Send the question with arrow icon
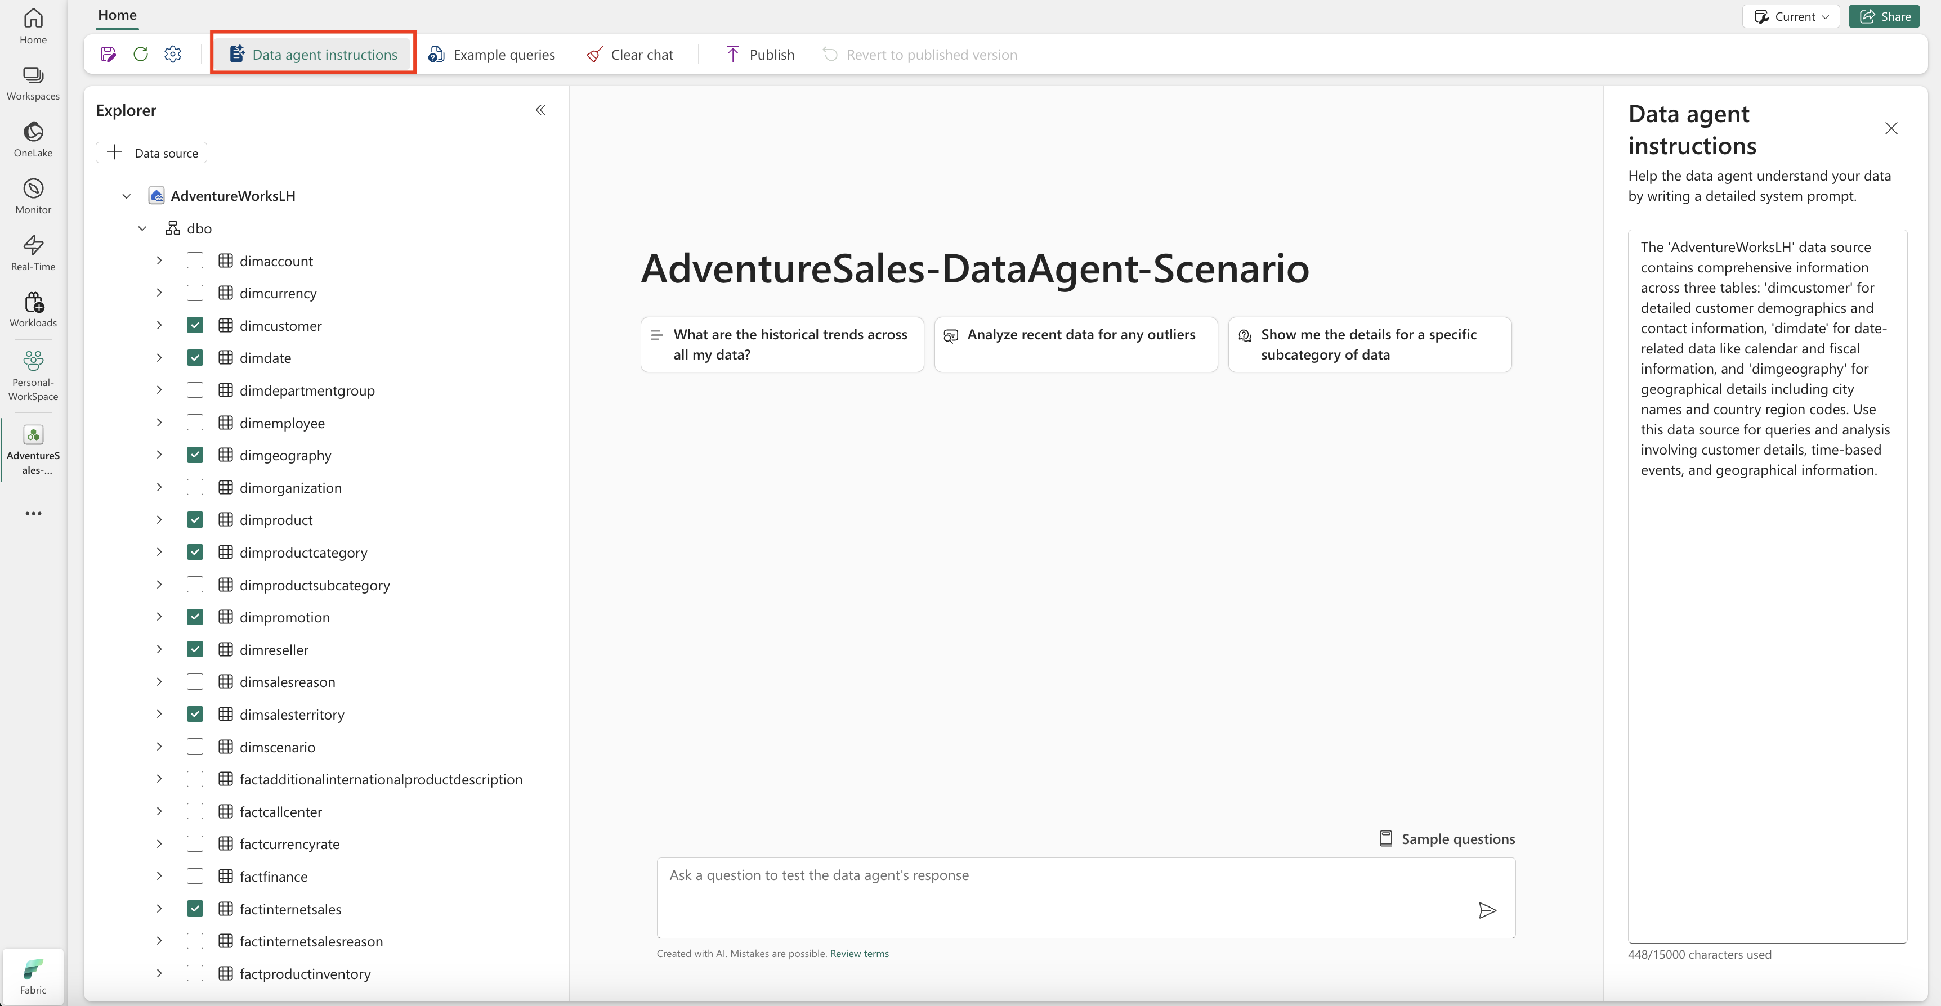Image resolution: width=1941 pixels, height=1006 pixels. (x=1487, y=910)
